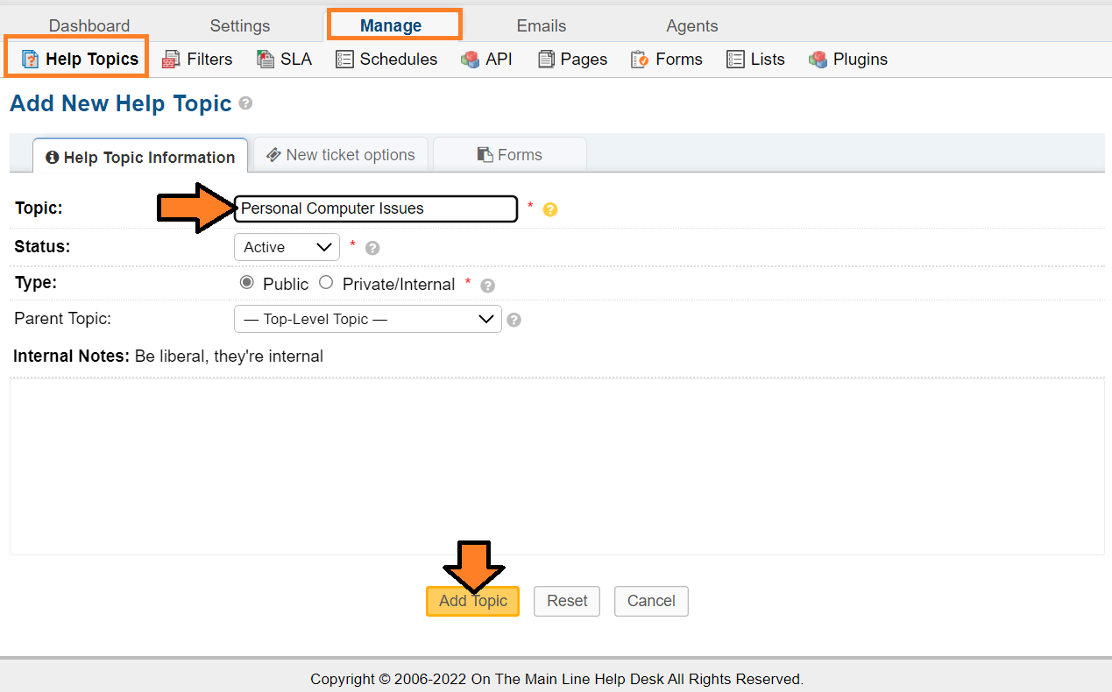This screenshot has height=692, width=1112.
Task: Open the Parent Topic dropdown
Action: (x=368, y=319)
